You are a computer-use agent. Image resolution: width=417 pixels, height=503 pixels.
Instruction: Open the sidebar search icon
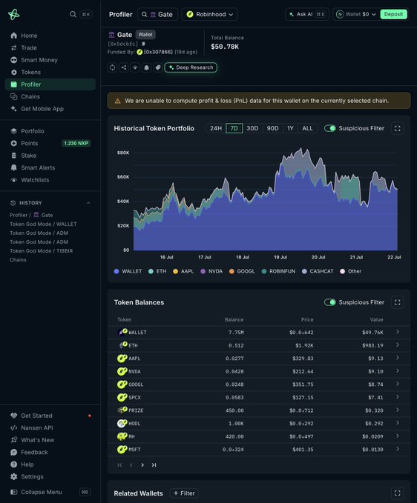(x=73, y=14)
